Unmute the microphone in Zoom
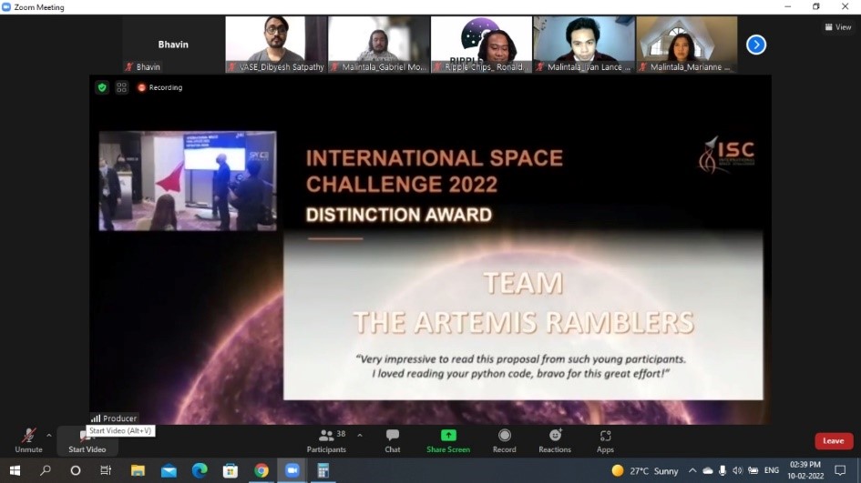This screenshot has width=861, height=483. [28, 441]
